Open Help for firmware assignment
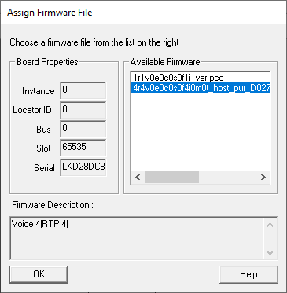Viewport: 287px width, 293px height. pyautogui.click(x=248, y=274)
